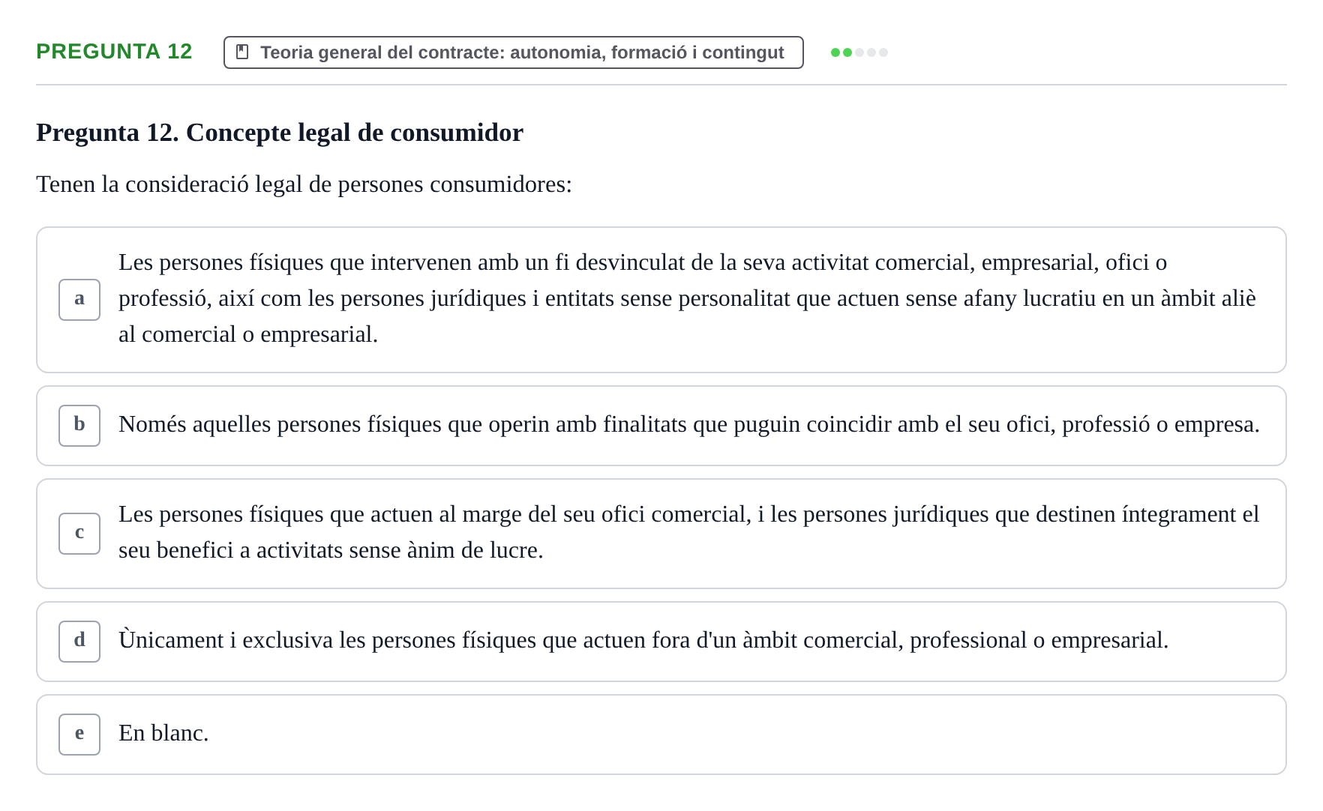Screen dimensions: 1323x811
Task: Click the topic tag 'Teoria general del contracte'
Action: pyautogui.click(x=514, y=52)
